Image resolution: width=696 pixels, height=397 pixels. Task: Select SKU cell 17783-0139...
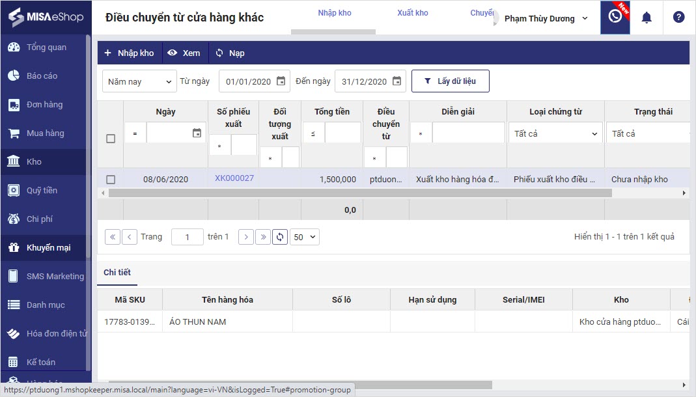pyautogui.click(x=130, y=322)
